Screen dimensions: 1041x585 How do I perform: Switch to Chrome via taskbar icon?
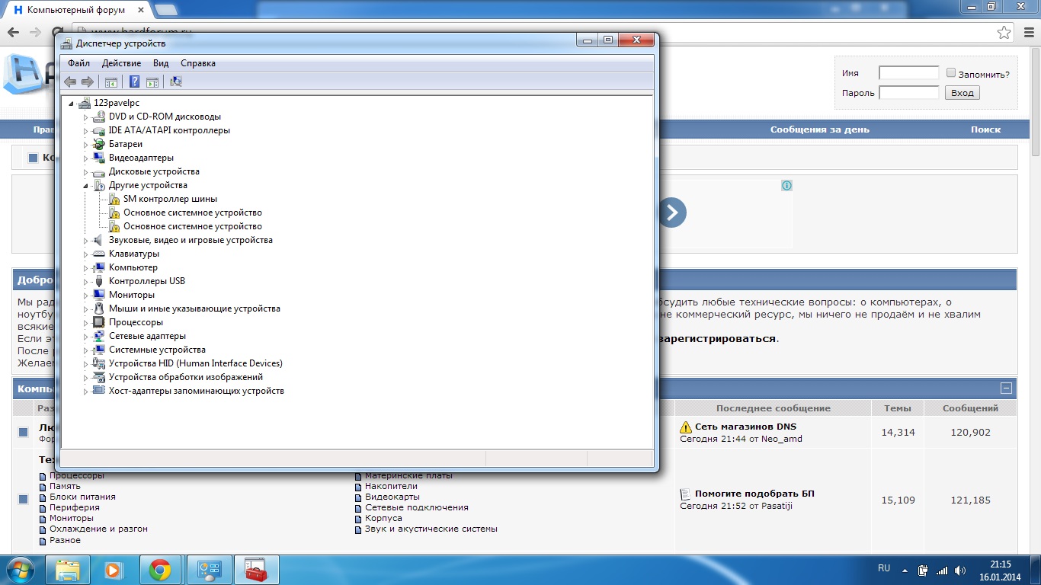pos(160,570)
